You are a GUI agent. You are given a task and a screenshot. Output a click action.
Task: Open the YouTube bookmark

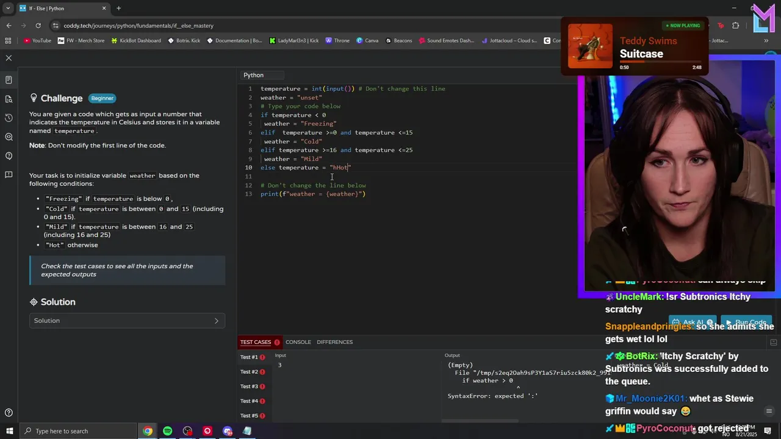37,41
